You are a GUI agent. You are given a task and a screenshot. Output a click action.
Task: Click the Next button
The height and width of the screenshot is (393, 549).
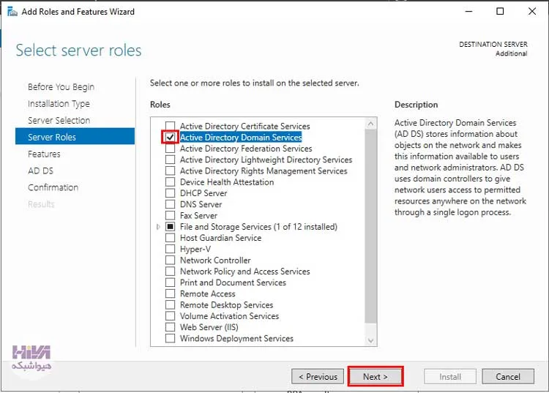(x=376, y=377)
